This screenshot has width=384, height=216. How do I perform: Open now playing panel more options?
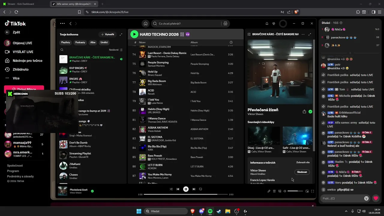click(303, 34)
